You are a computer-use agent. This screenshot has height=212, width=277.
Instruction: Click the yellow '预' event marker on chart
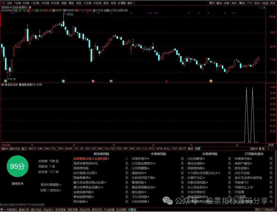tap(211, 81)
